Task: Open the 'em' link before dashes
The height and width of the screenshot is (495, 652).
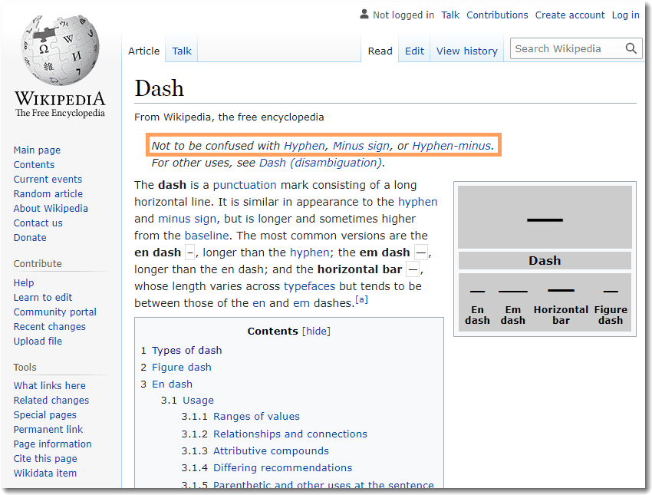Action: (301, 303)
